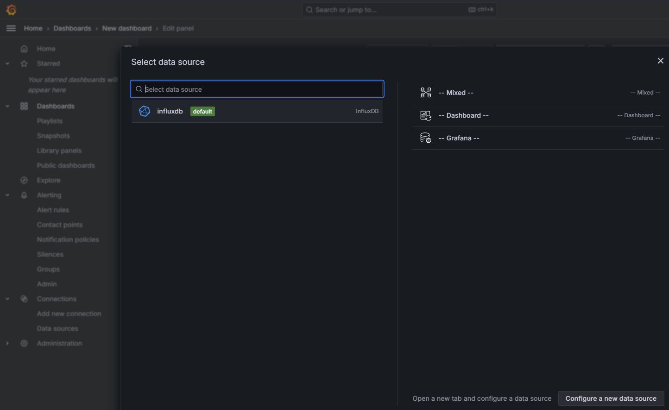Collapse the Starred section chevron
669x410 pixels.
pyautogui.click(x=7, y=63)
